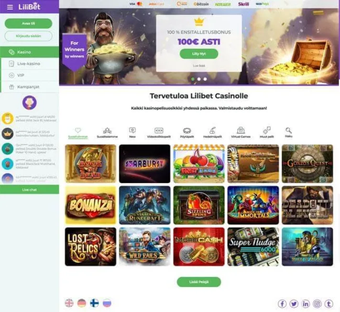Open the hamburger menu next to LiliBet logo
The width and height of the screenshot is (340, 312).
tap(10, 7)
